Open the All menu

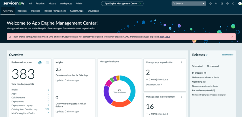[30, 4]
